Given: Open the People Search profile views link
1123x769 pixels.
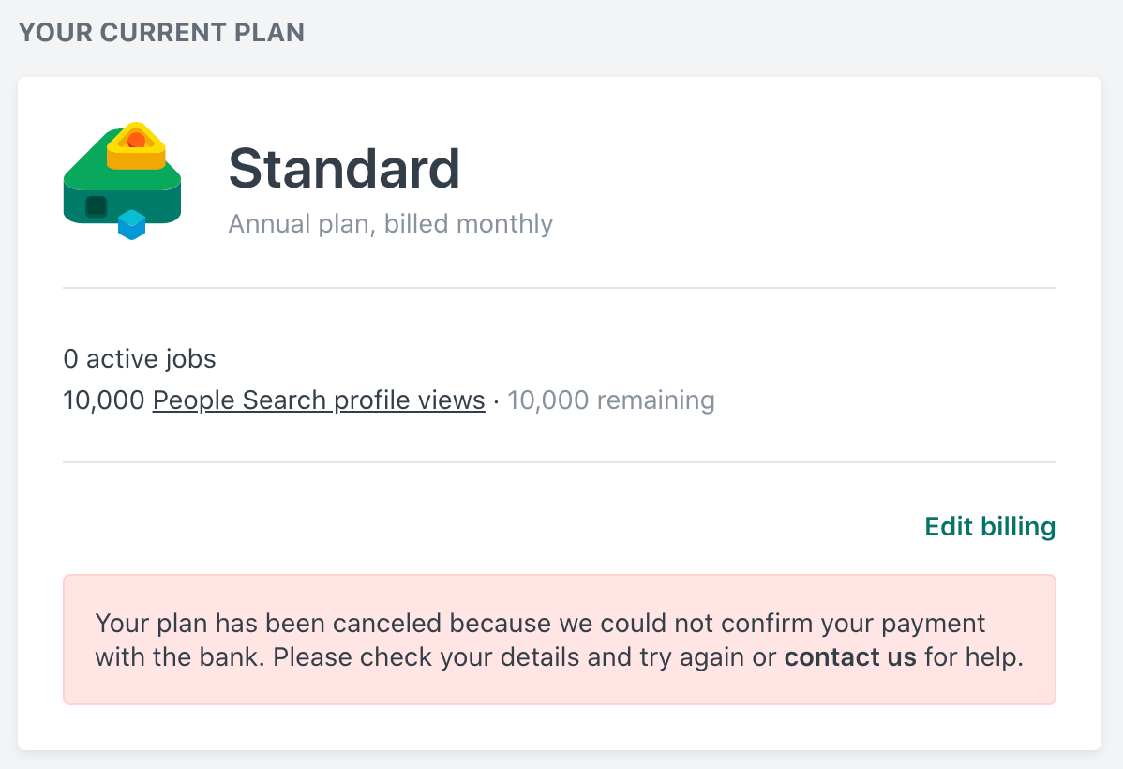Looking at the screenshot, I should coord(318,400).
